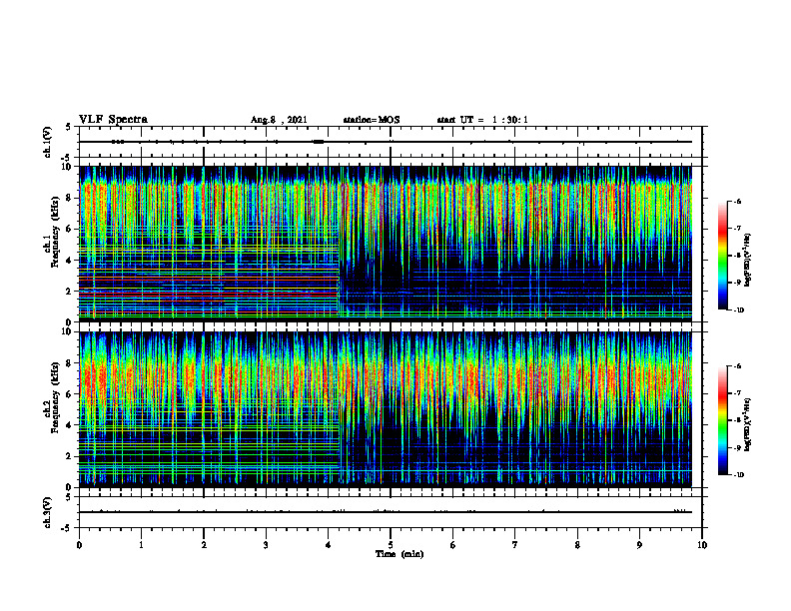Click time axis tick label "4"
This screenshot has height=611, width=791.
[x=329, y=545]
